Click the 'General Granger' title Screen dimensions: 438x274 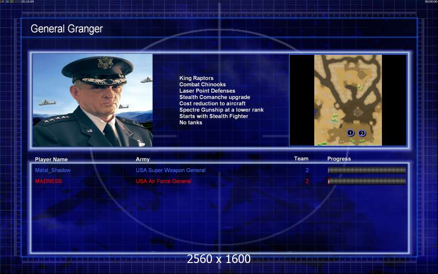67,28
